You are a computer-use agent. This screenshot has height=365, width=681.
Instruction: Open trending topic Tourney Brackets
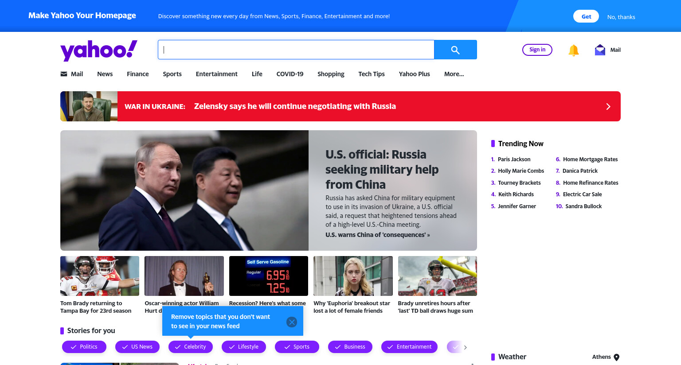(x=519, y=183)
